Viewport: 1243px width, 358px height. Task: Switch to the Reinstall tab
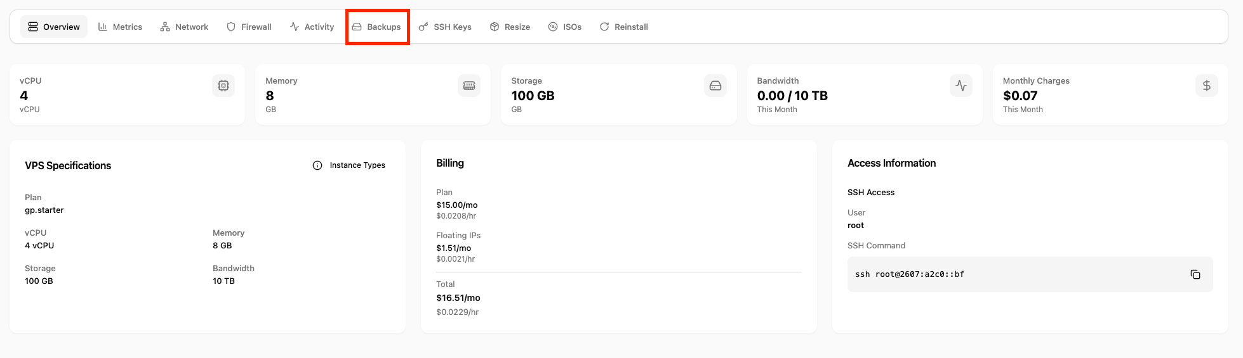pos(623,27)
